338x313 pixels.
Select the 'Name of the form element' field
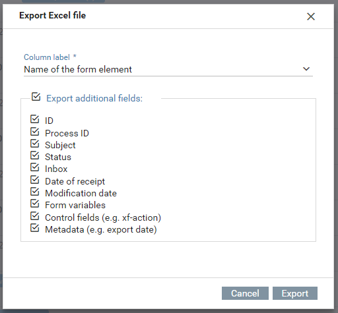pos(168,69)
